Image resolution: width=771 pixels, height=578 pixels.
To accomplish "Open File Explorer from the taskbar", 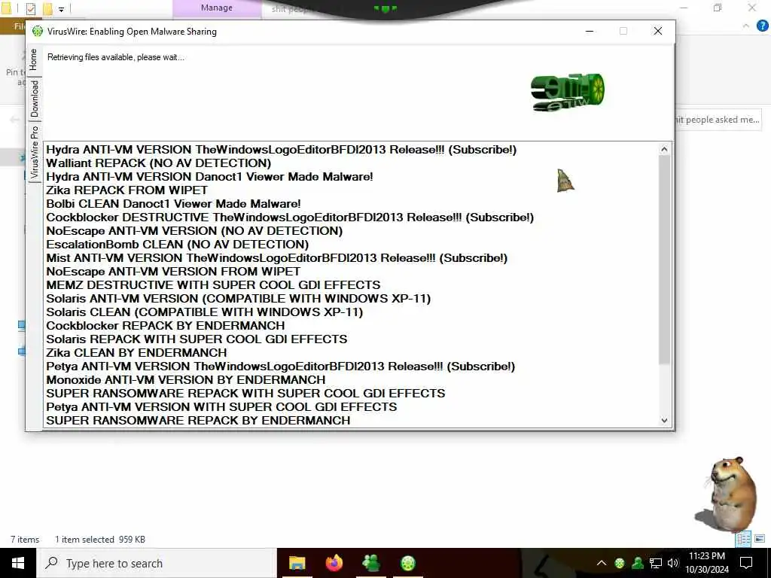I will (x=297, y=563).
